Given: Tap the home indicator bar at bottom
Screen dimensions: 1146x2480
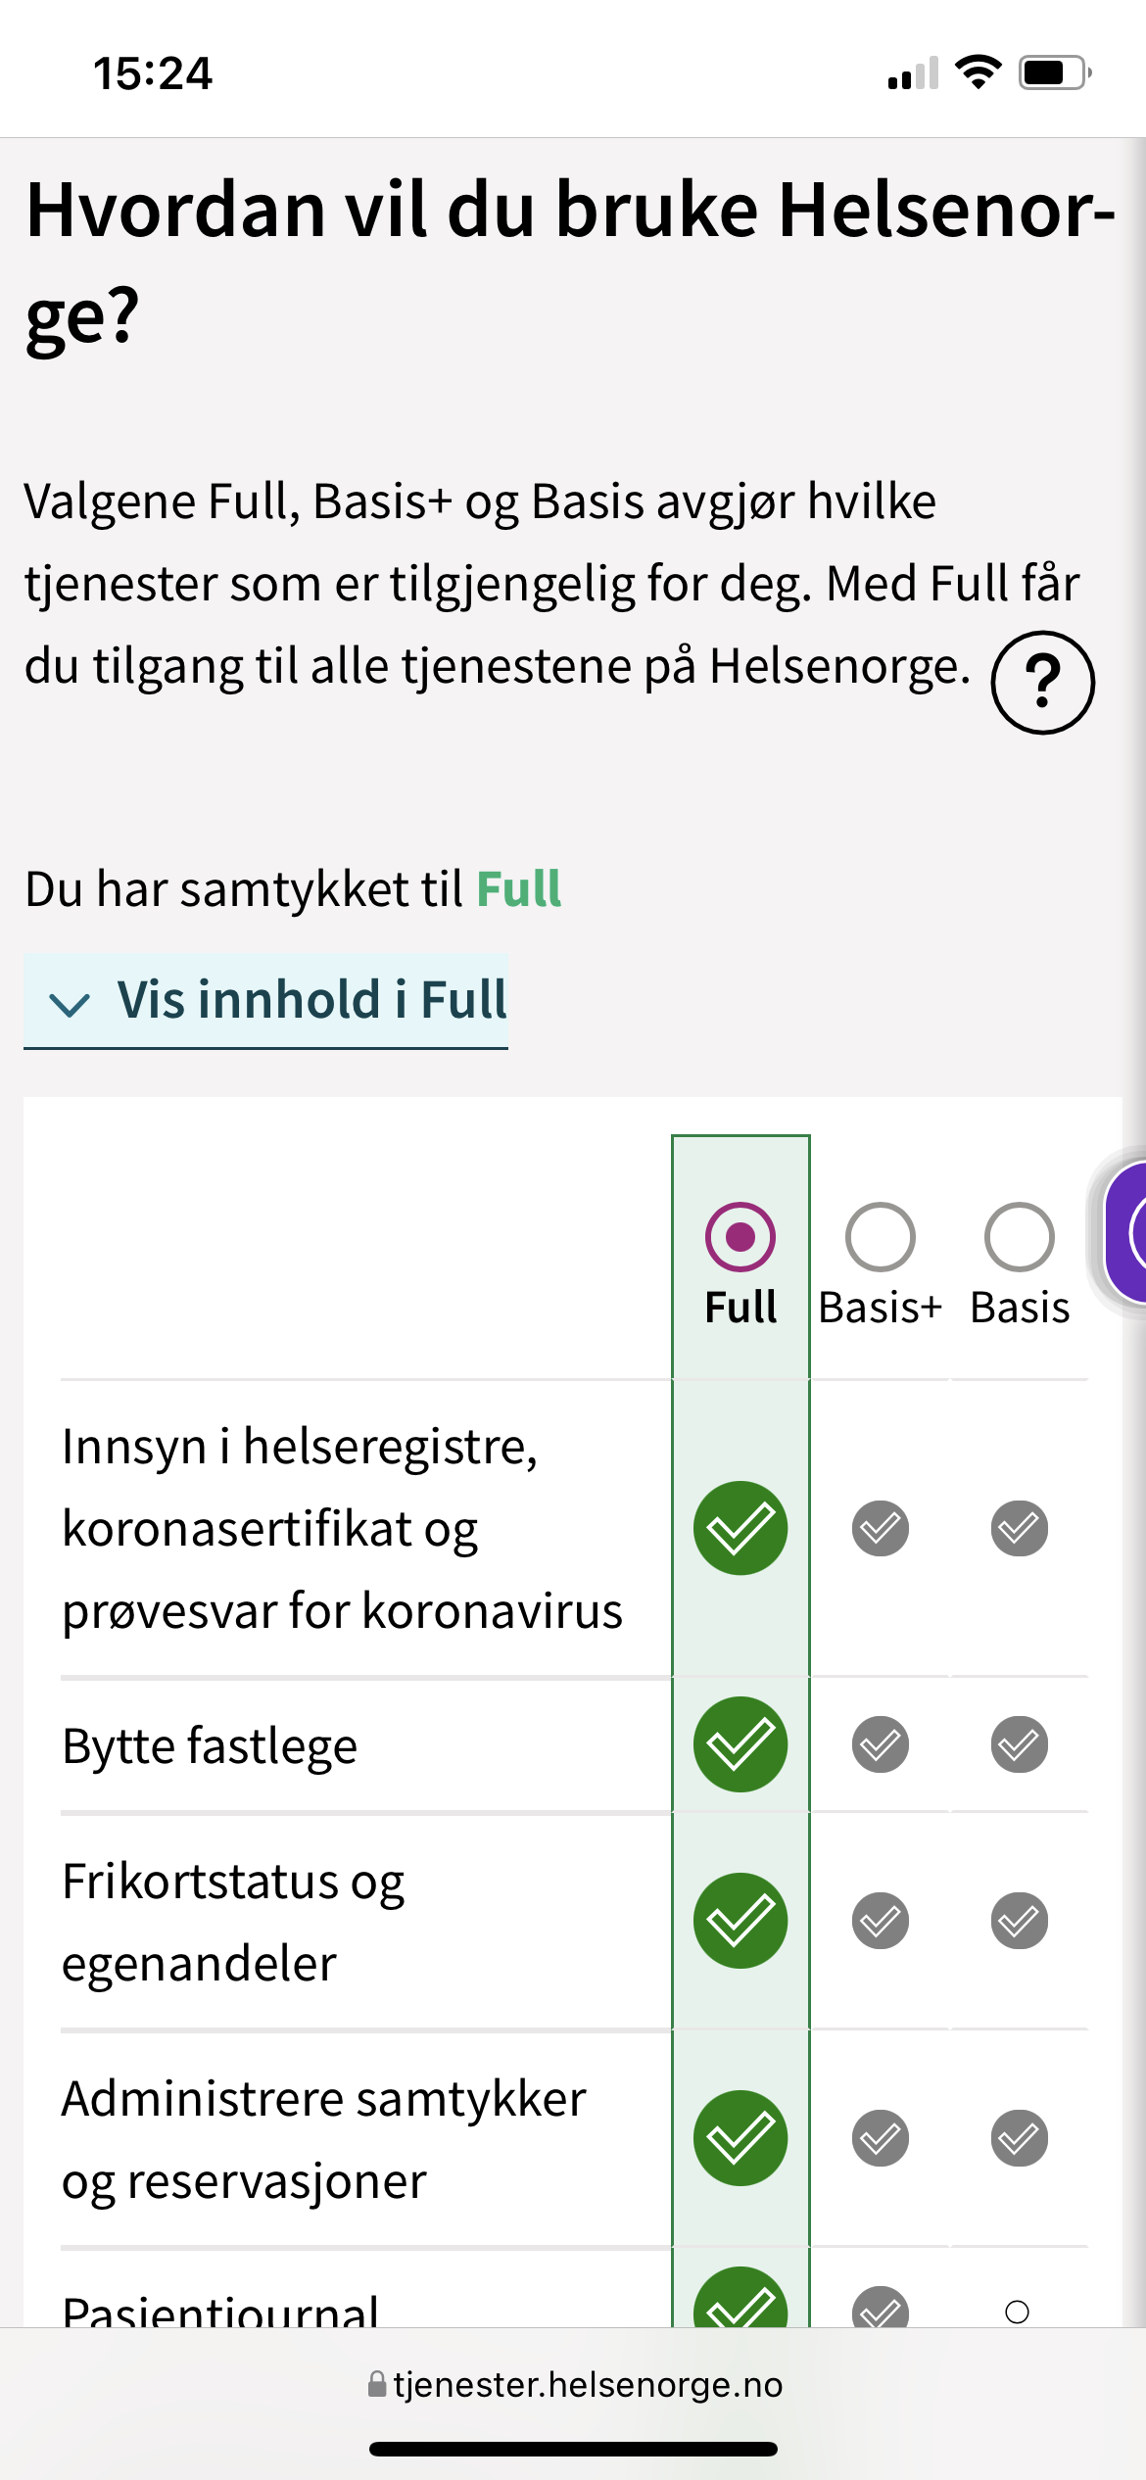Looking at the screenshot, I should coord(574,2449).
